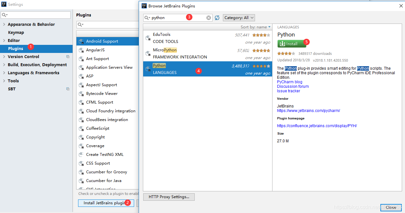The width and height of the screenshot is (405, 213).
Task: Click the CSS Support plugin icon
Action: click(x=81, y=163)
